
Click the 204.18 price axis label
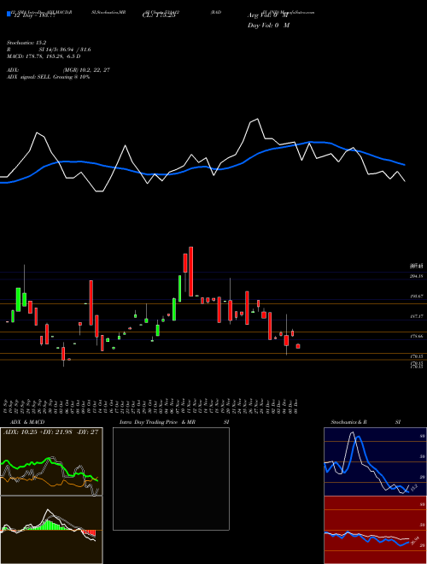(416, 276)
